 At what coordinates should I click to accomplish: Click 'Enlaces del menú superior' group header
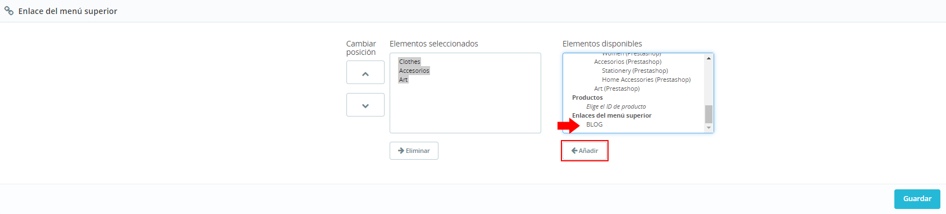[612, 115]
